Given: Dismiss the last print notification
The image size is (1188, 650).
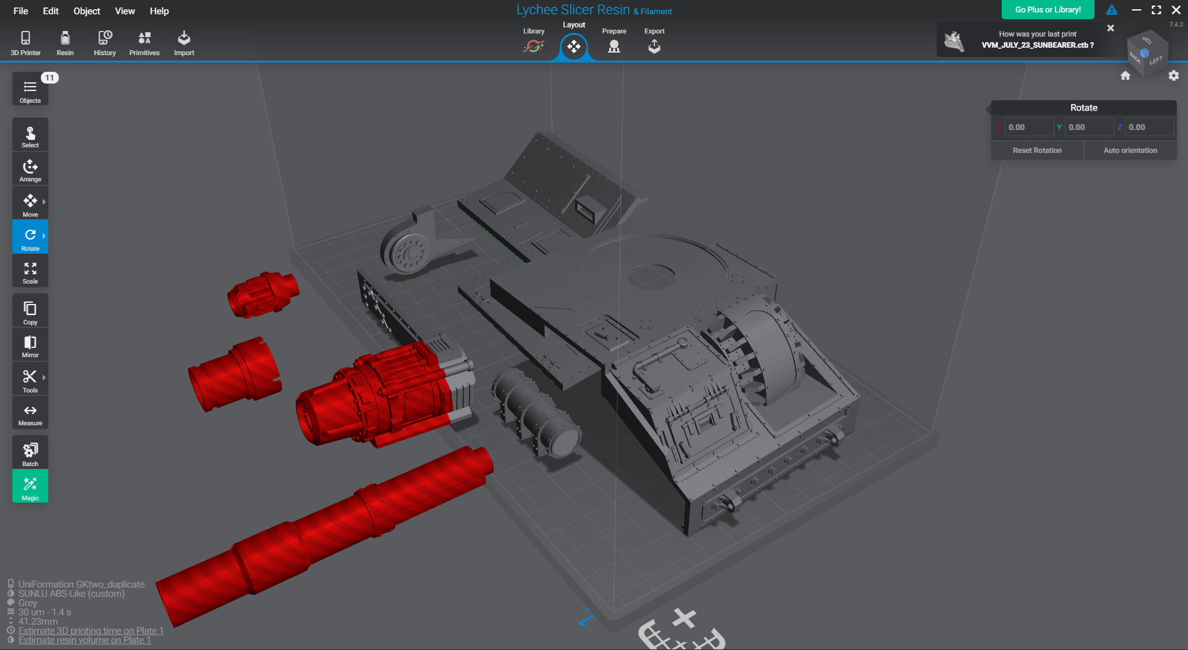Looking at the screenshot, I should coord(1111,28).
